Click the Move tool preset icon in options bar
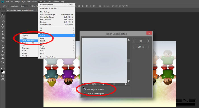 [x=4, y=6]
